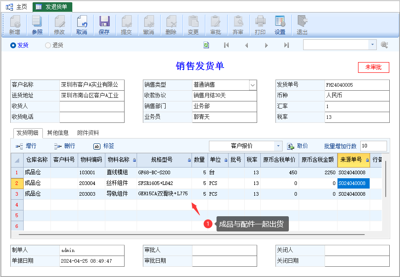Click the 取价 fetch price icon
Viewport: 400px width, 277px height.
[291, 146]
